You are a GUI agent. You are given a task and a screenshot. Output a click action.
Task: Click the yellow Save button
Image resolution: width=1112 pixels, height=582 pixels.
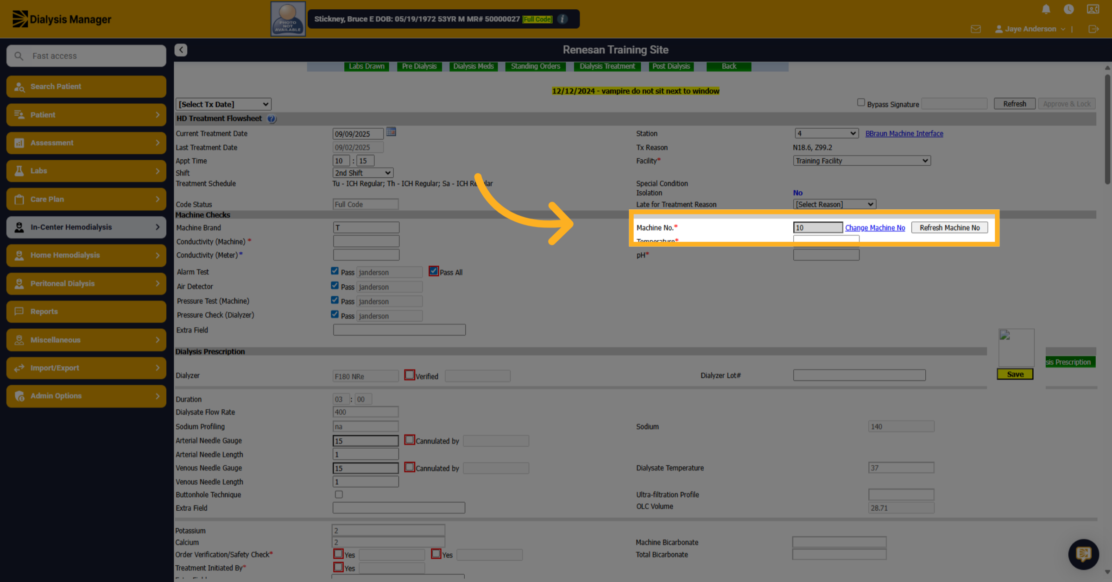(x=1015, y=374)
